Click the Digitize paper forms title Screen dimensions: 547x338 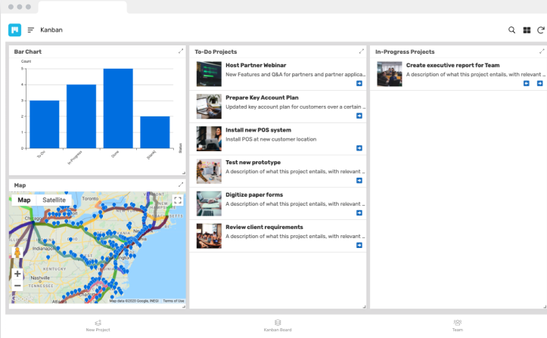[254, 194]
